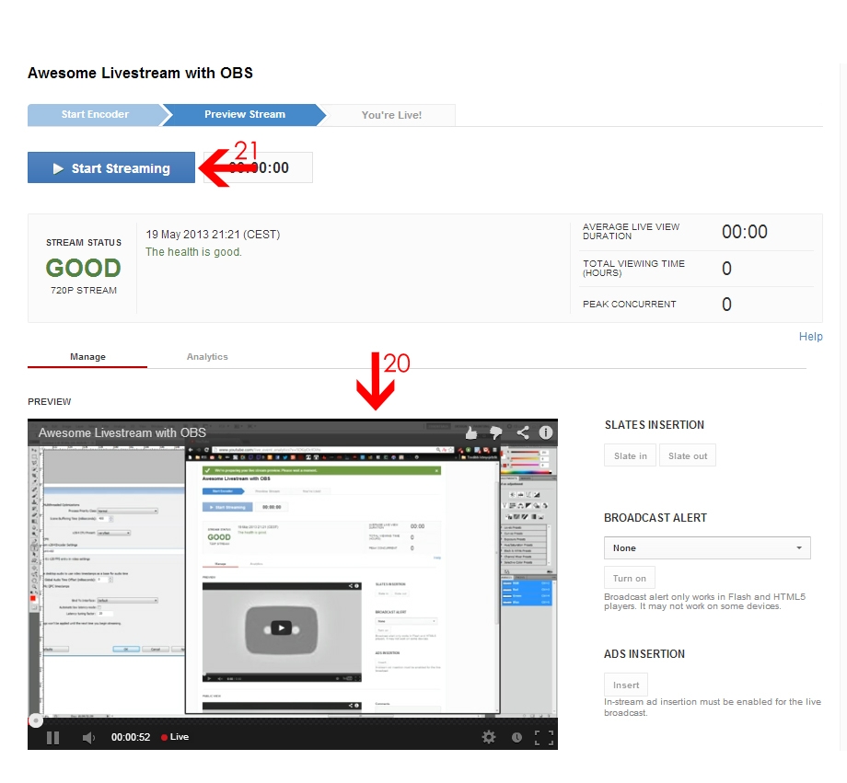The height and width of the screenshot is (783, 847).
Task: Mute the preview player volume
Action: pos(88,738)
